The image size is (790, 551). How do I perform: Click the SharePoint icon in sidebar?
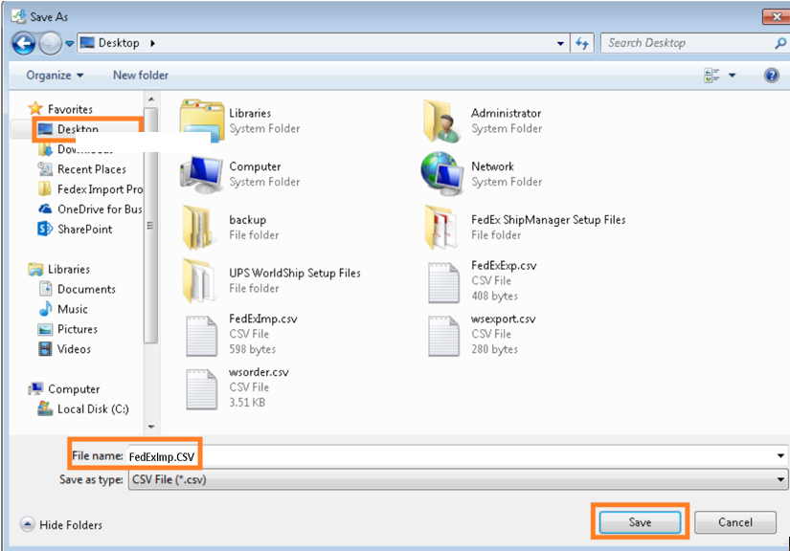pyautogui.click(x=45, y=229)
